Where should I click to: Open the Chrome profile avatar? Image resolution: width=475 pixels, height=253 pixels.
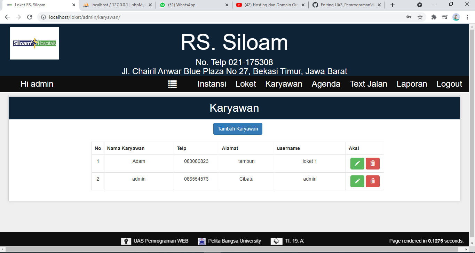(x=456, y=16)
